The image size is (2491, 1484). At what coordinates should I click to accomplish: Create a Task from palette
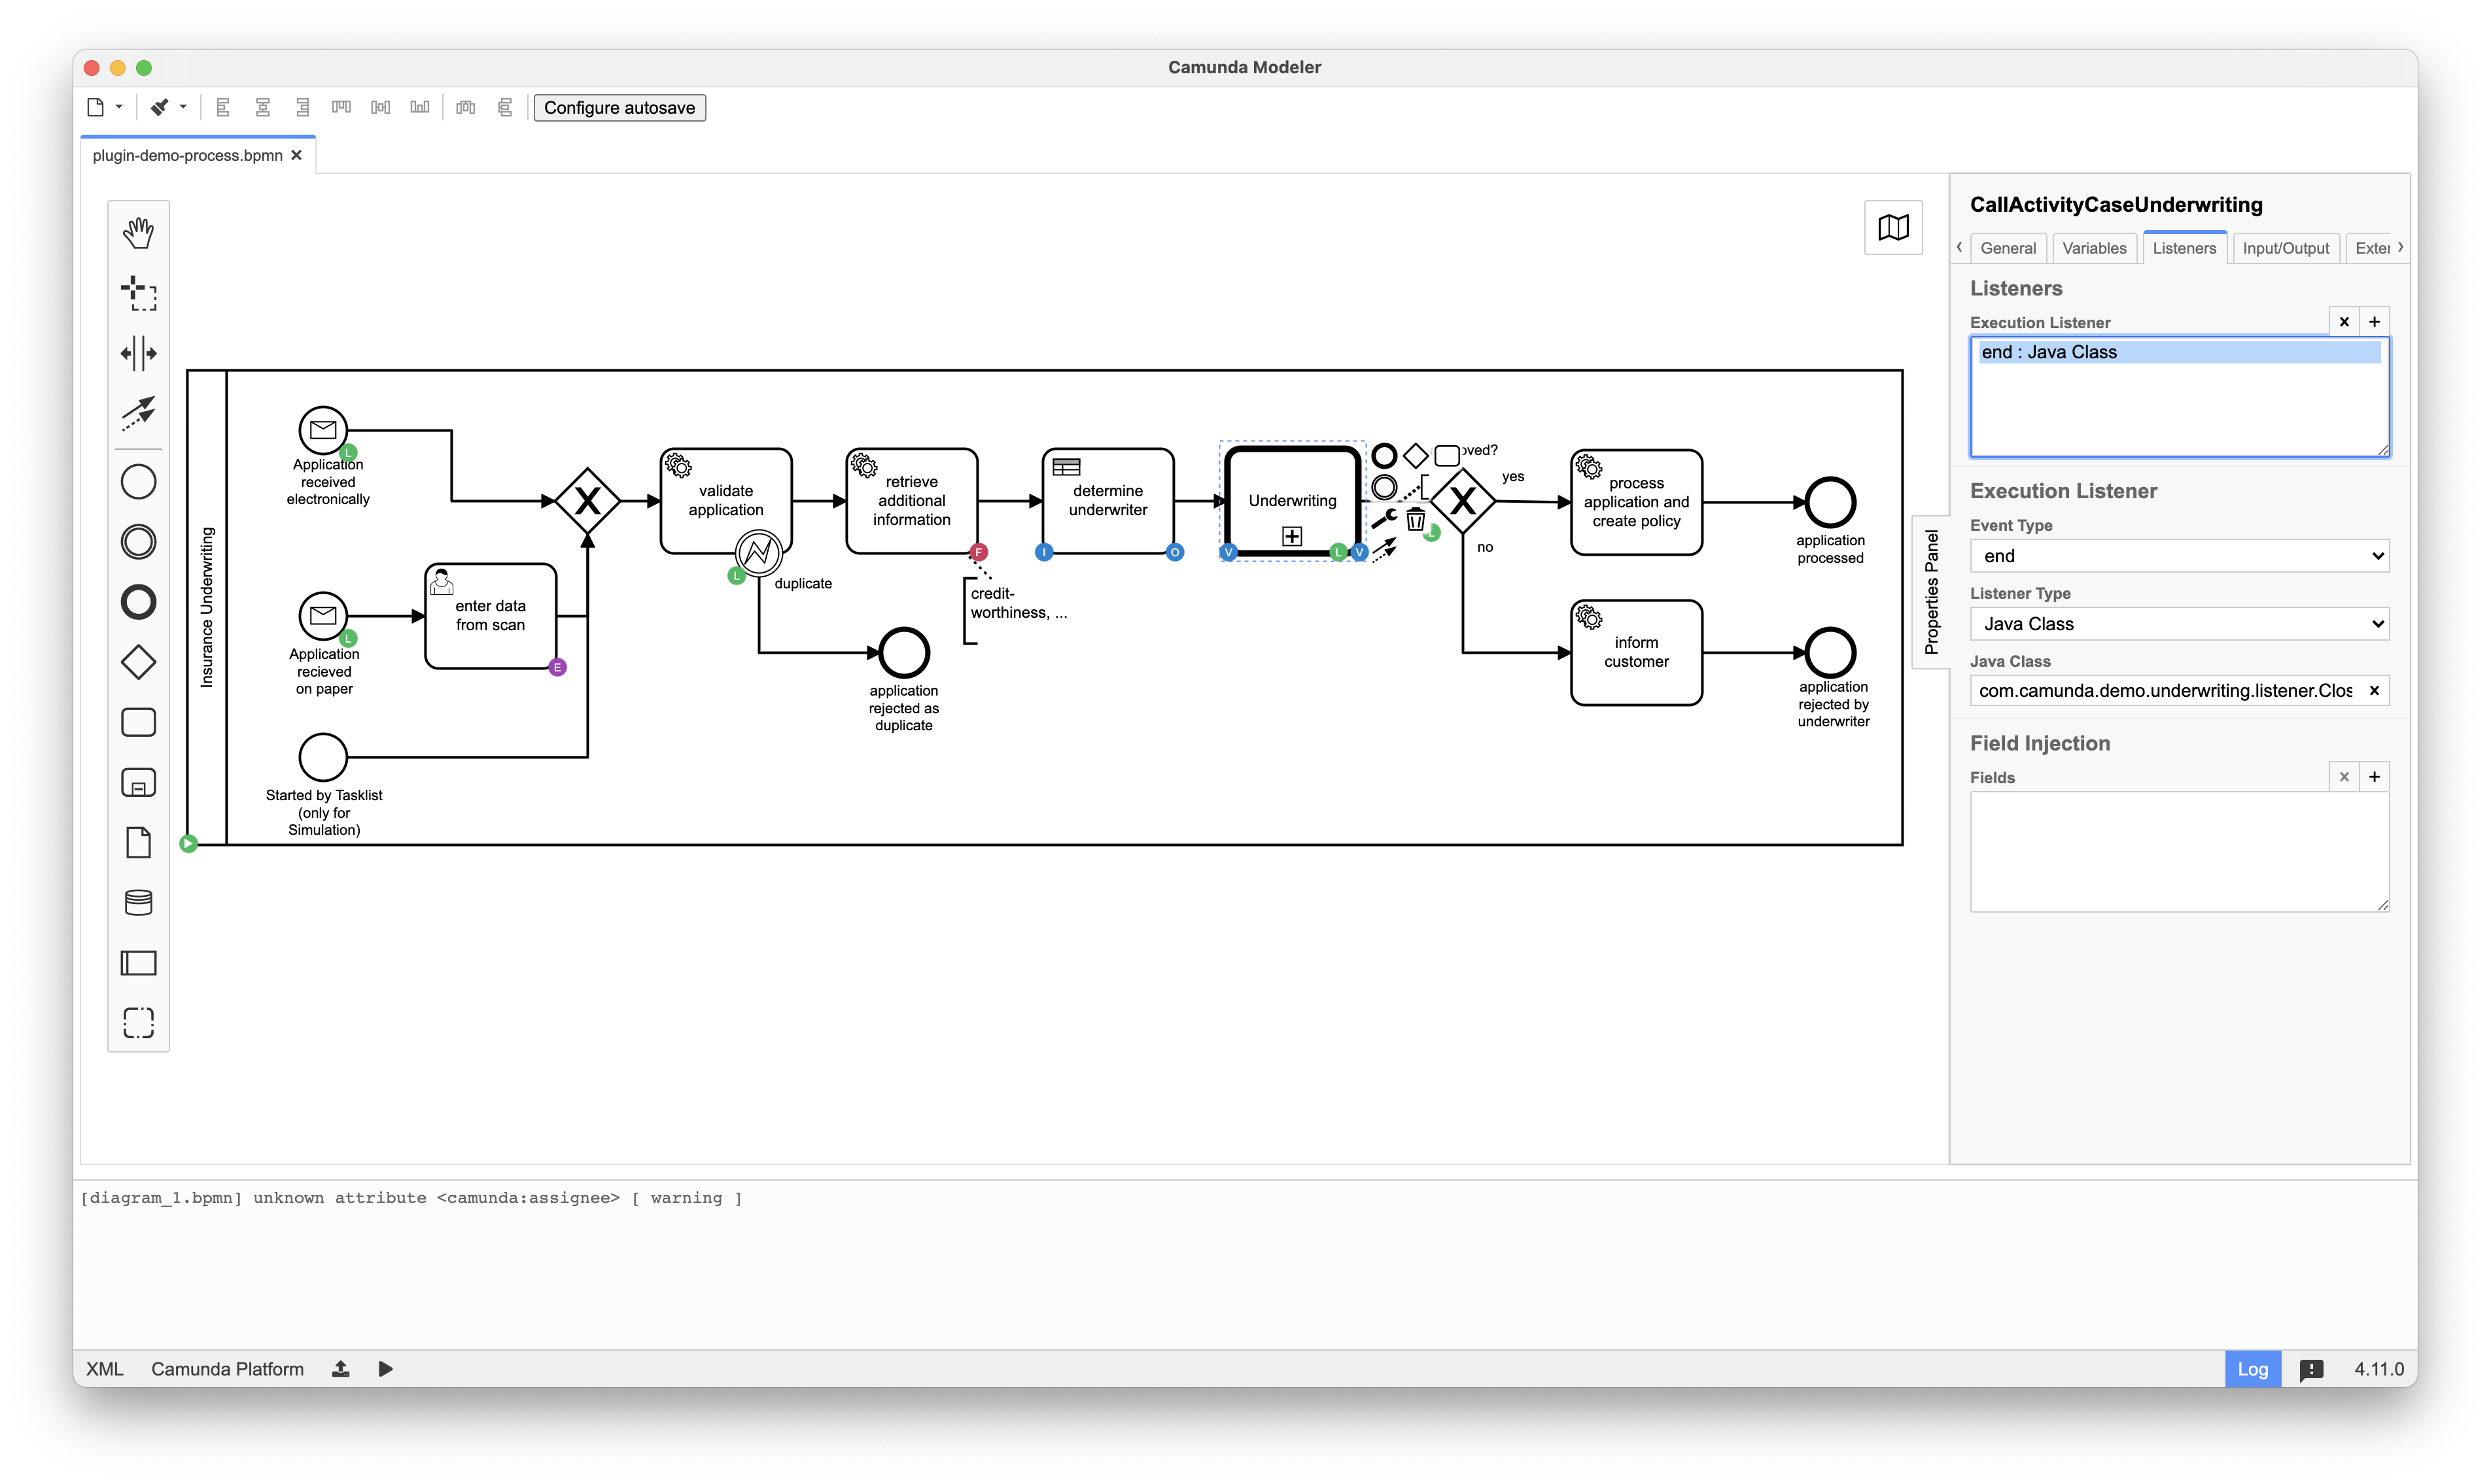click(x=138, y=722)
